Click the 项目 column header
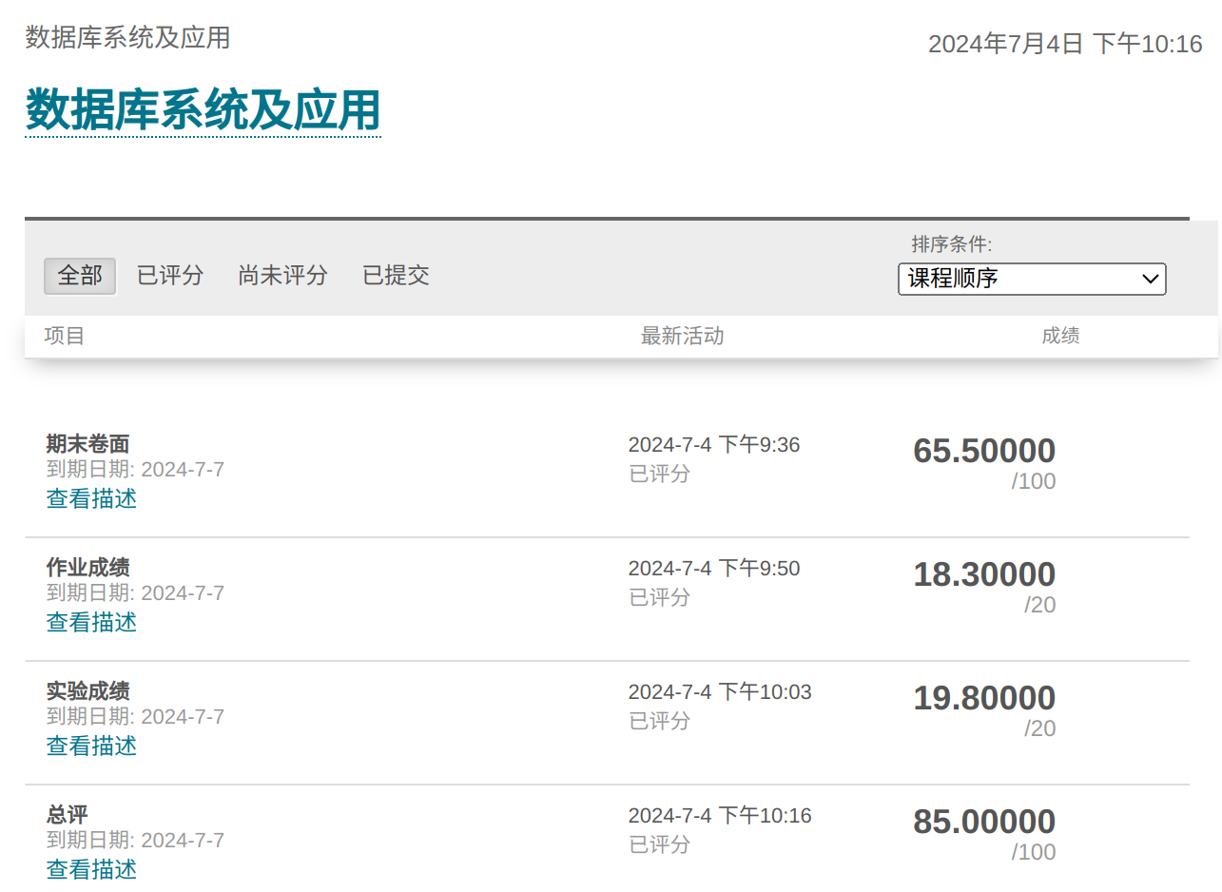The width and height of the screenshot is (1222, 892). point(65,336)
